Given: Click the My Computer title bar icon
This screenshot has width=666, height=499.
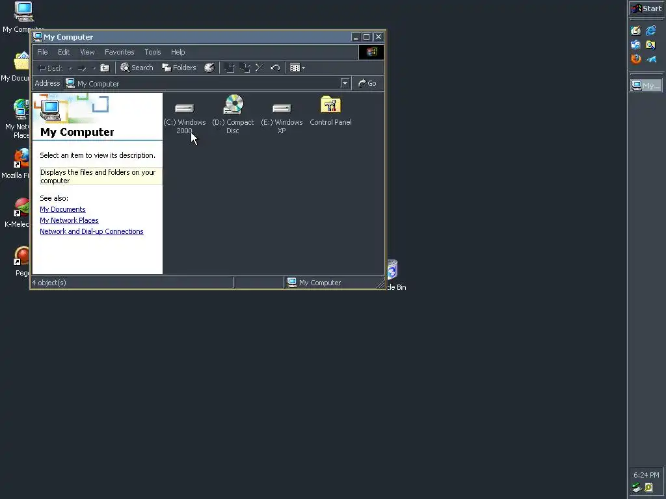Looking at the screenshot, I should [38, 37].
